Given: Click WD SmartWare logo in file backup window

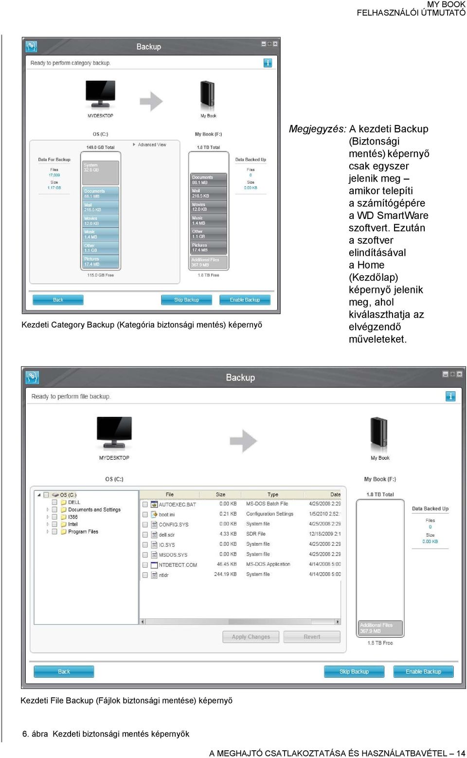Looking at the screenshot, I should [x=32, y=377].
